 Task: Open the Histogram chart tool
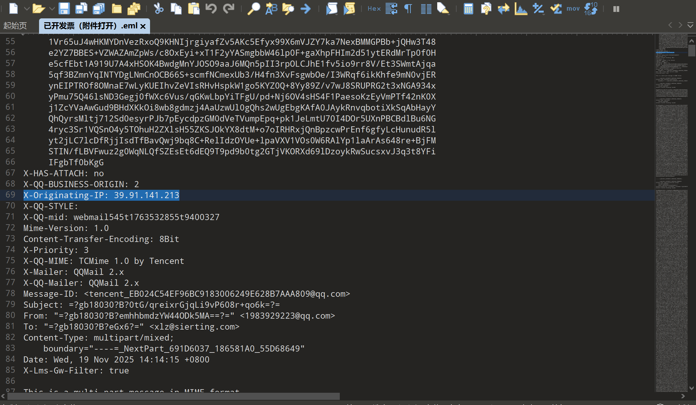tap(521, 9)
